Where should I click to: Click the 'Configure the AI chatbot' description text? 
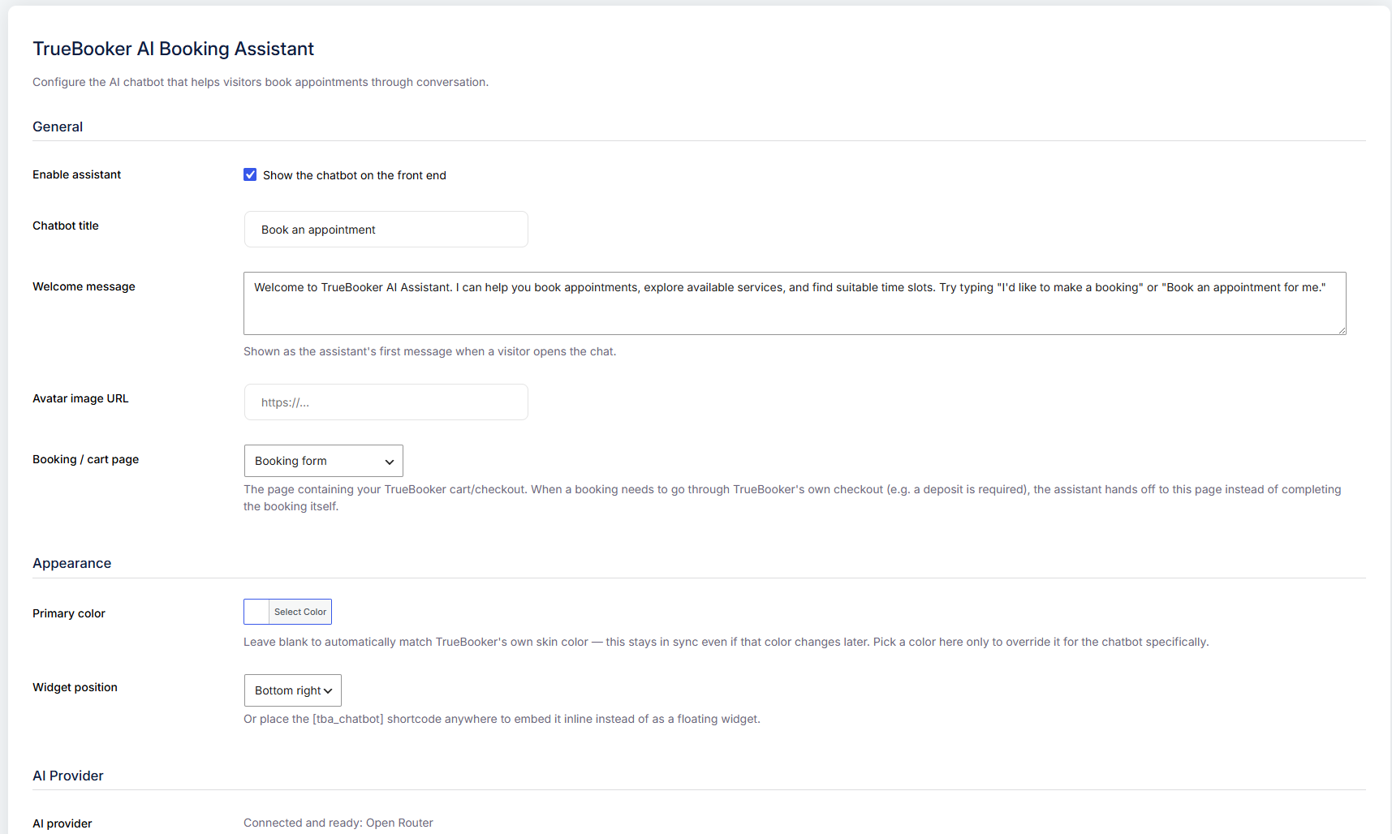click(x=261, y=82)
